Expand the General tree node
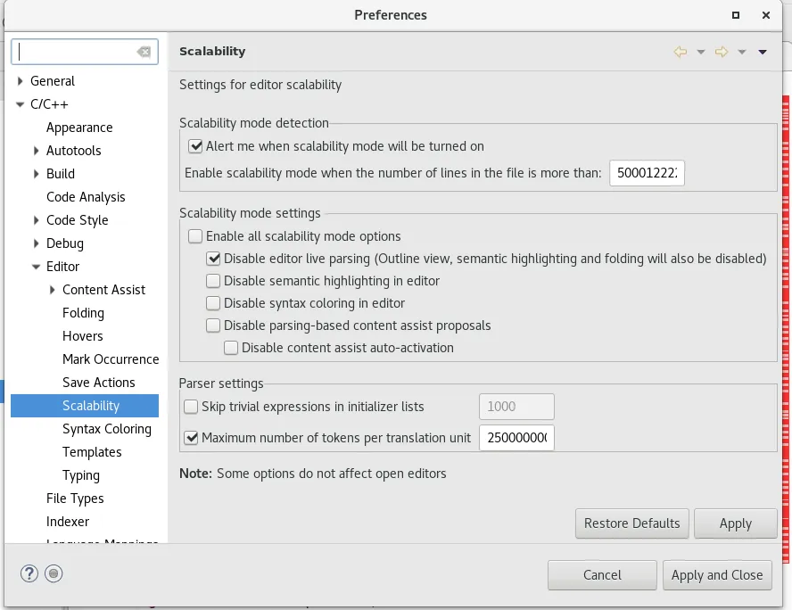 click(20, 81)
